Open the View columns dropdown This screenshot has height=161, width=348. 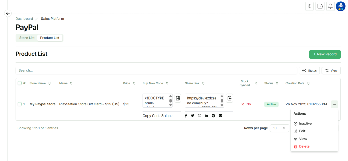point(331,70)
